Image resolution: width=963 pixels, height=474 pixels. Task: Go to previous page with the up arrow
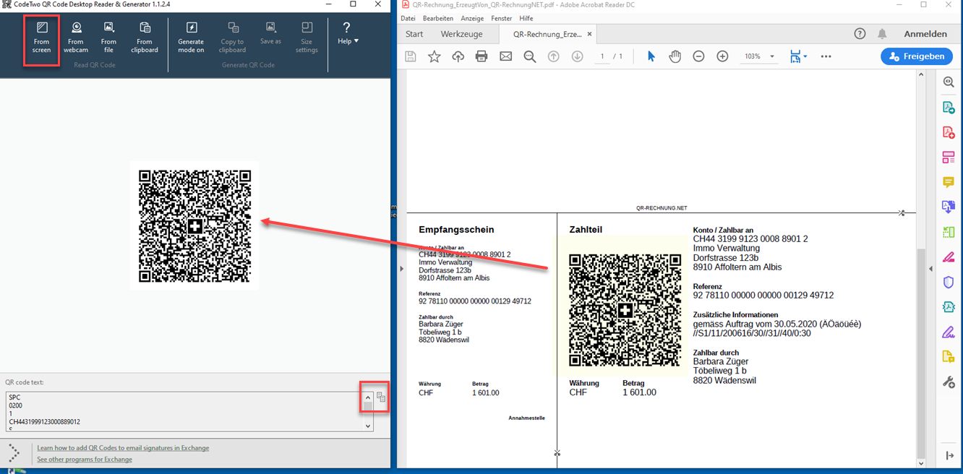click(554, 56)
